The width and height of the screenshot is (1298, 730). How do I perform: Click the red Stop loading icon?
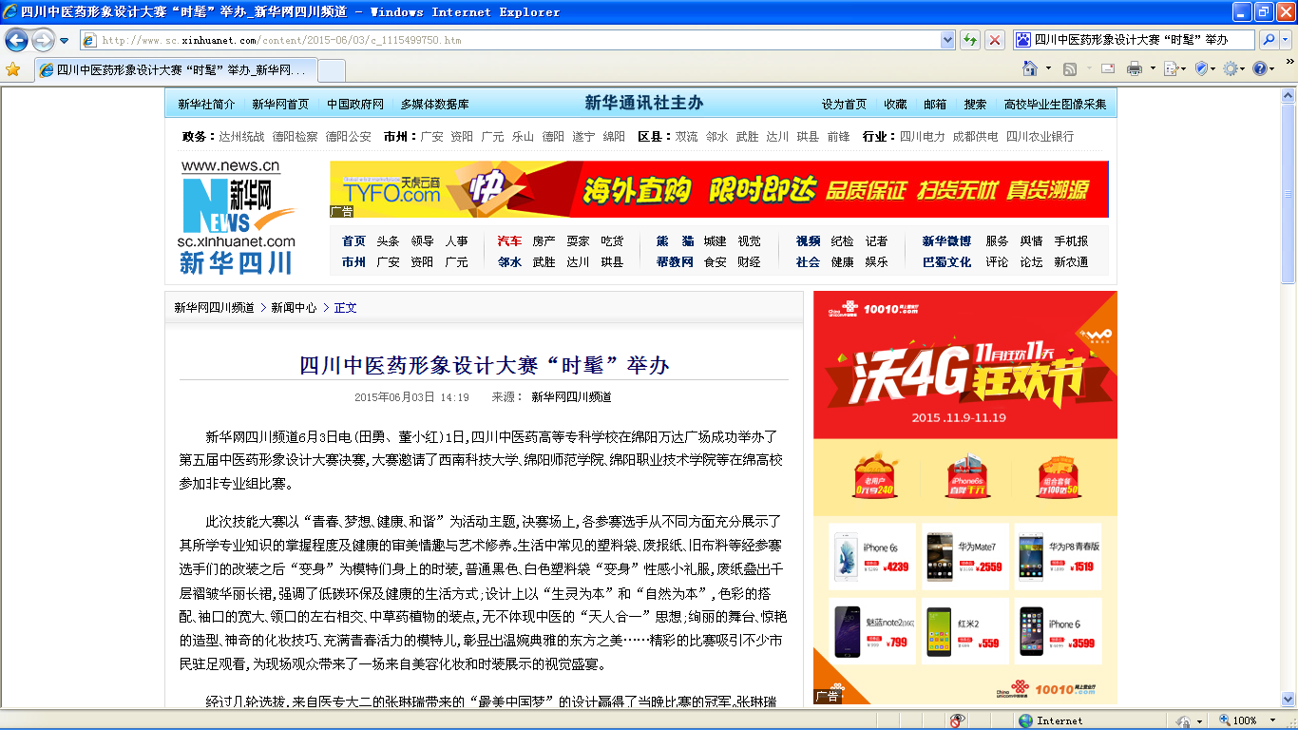[994, 40]
